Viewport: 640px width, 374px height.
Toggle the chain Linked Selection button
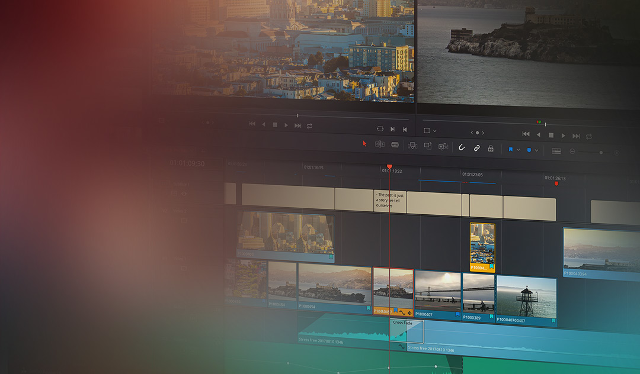click(x=476, y=149)
